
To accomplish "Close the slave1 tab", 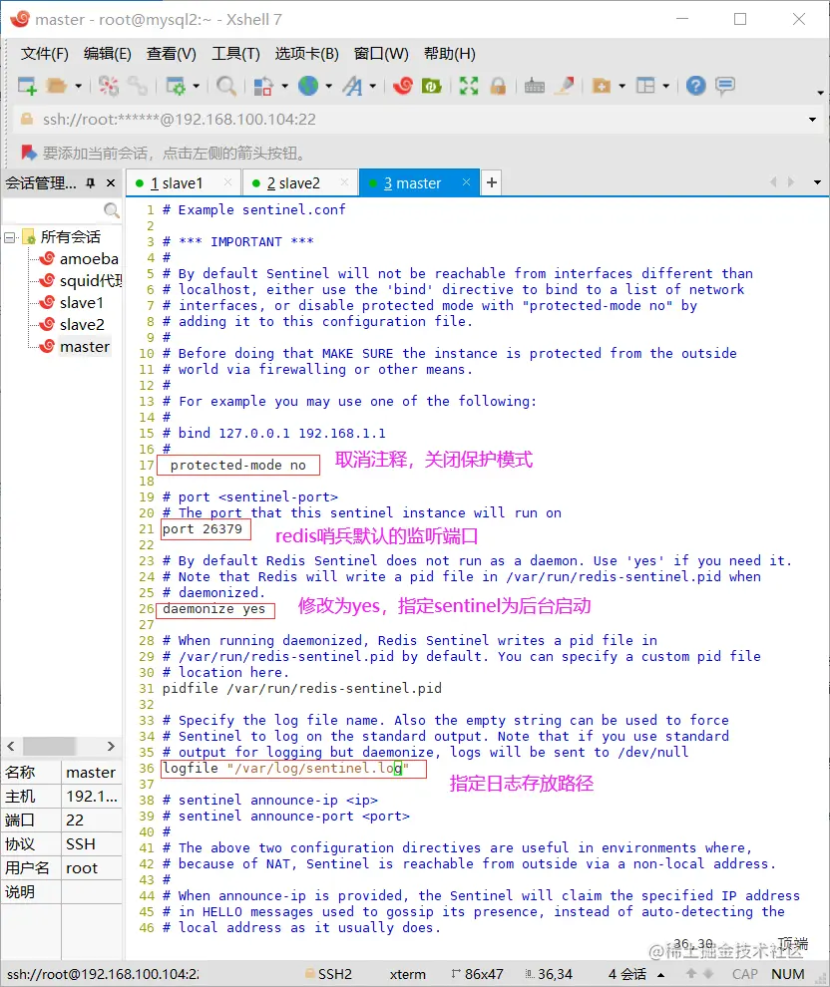I will 228,181.
